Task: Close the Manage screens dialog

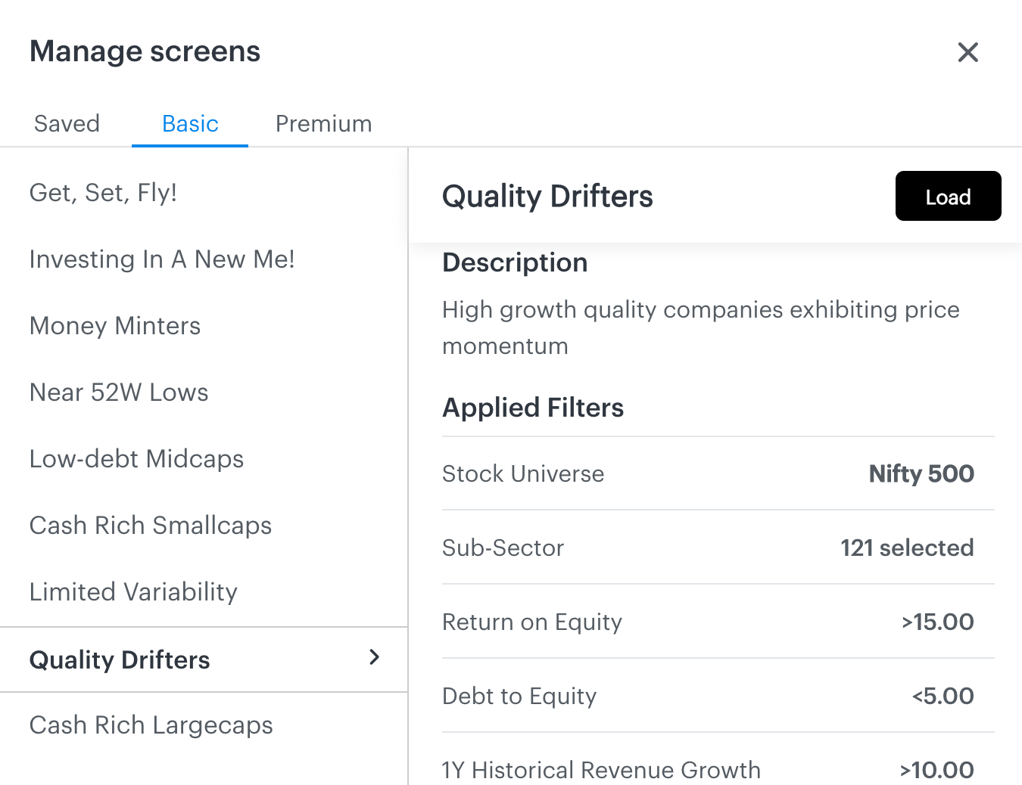Action: point(967,52)
